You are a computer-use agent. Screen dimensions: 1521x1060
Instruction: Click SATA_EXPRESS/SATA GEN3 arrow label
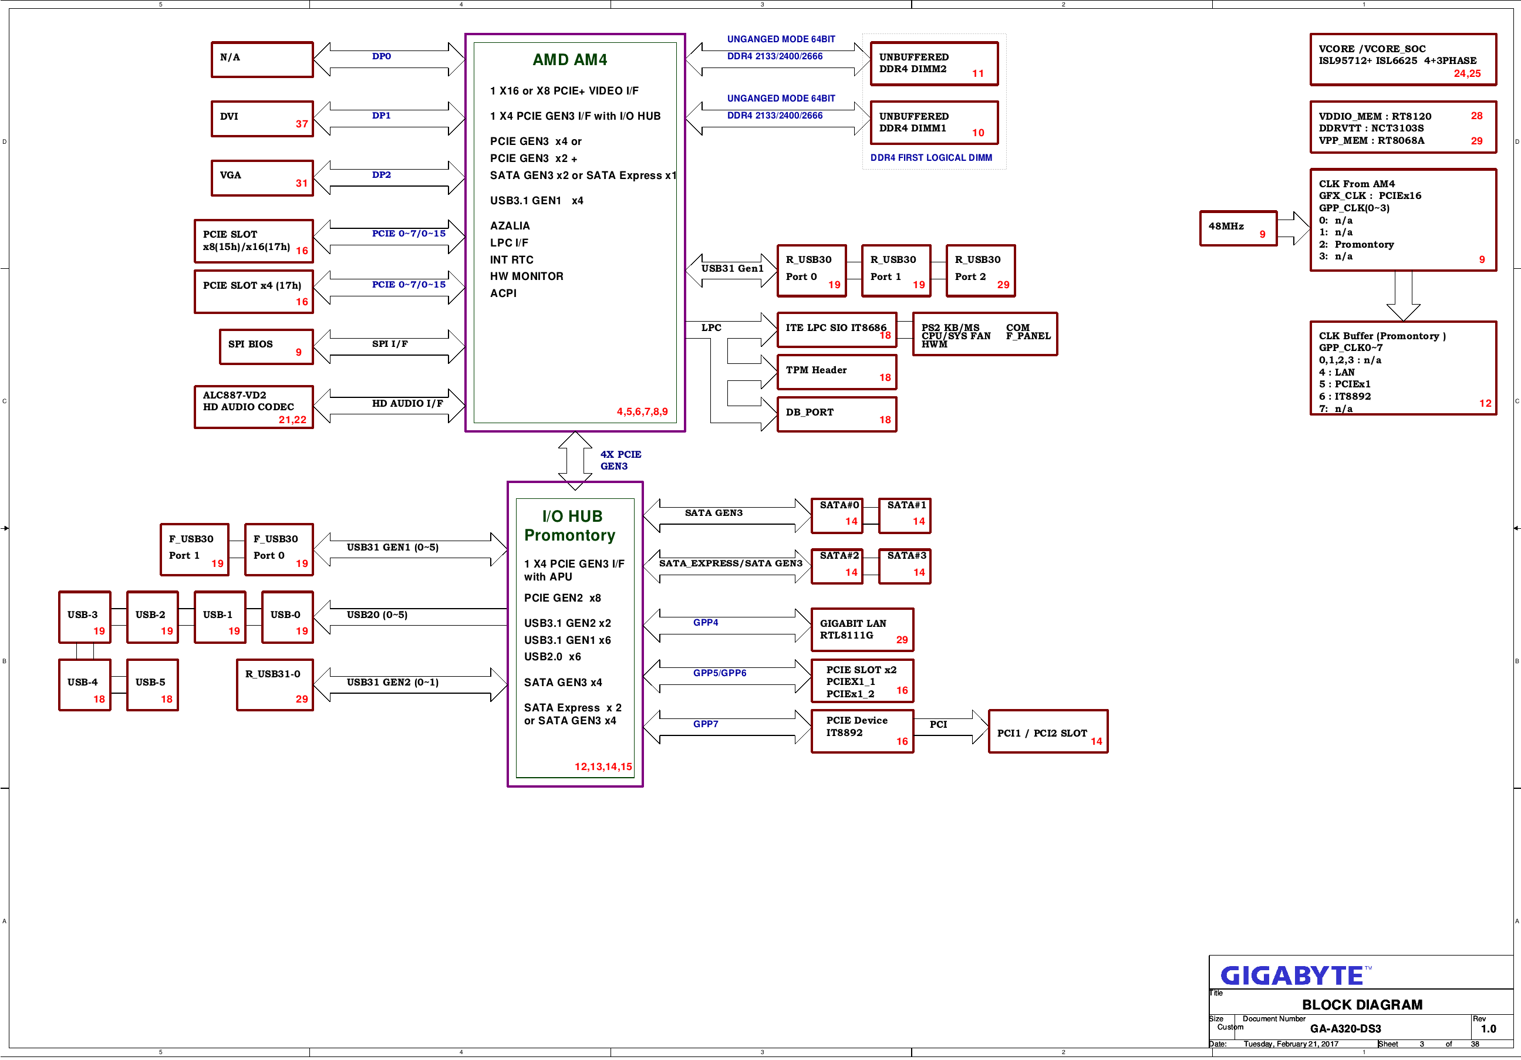tap(731, 563)
